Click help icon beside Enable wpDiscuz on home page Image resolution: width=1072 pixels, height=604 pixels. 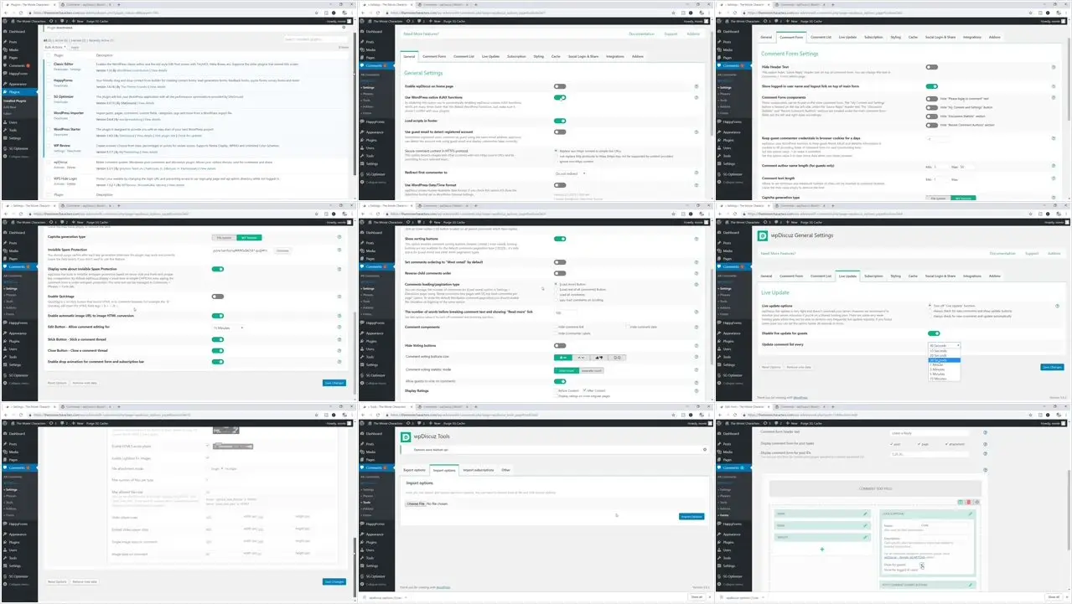(697, 86)
